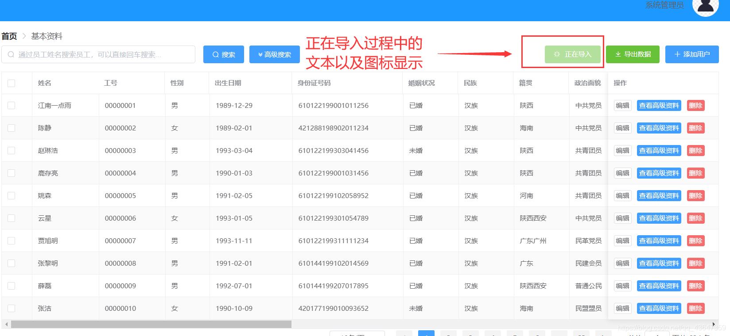Check the row for 薛磊
This screenshot has height=336, width=730.
[12, 286]
